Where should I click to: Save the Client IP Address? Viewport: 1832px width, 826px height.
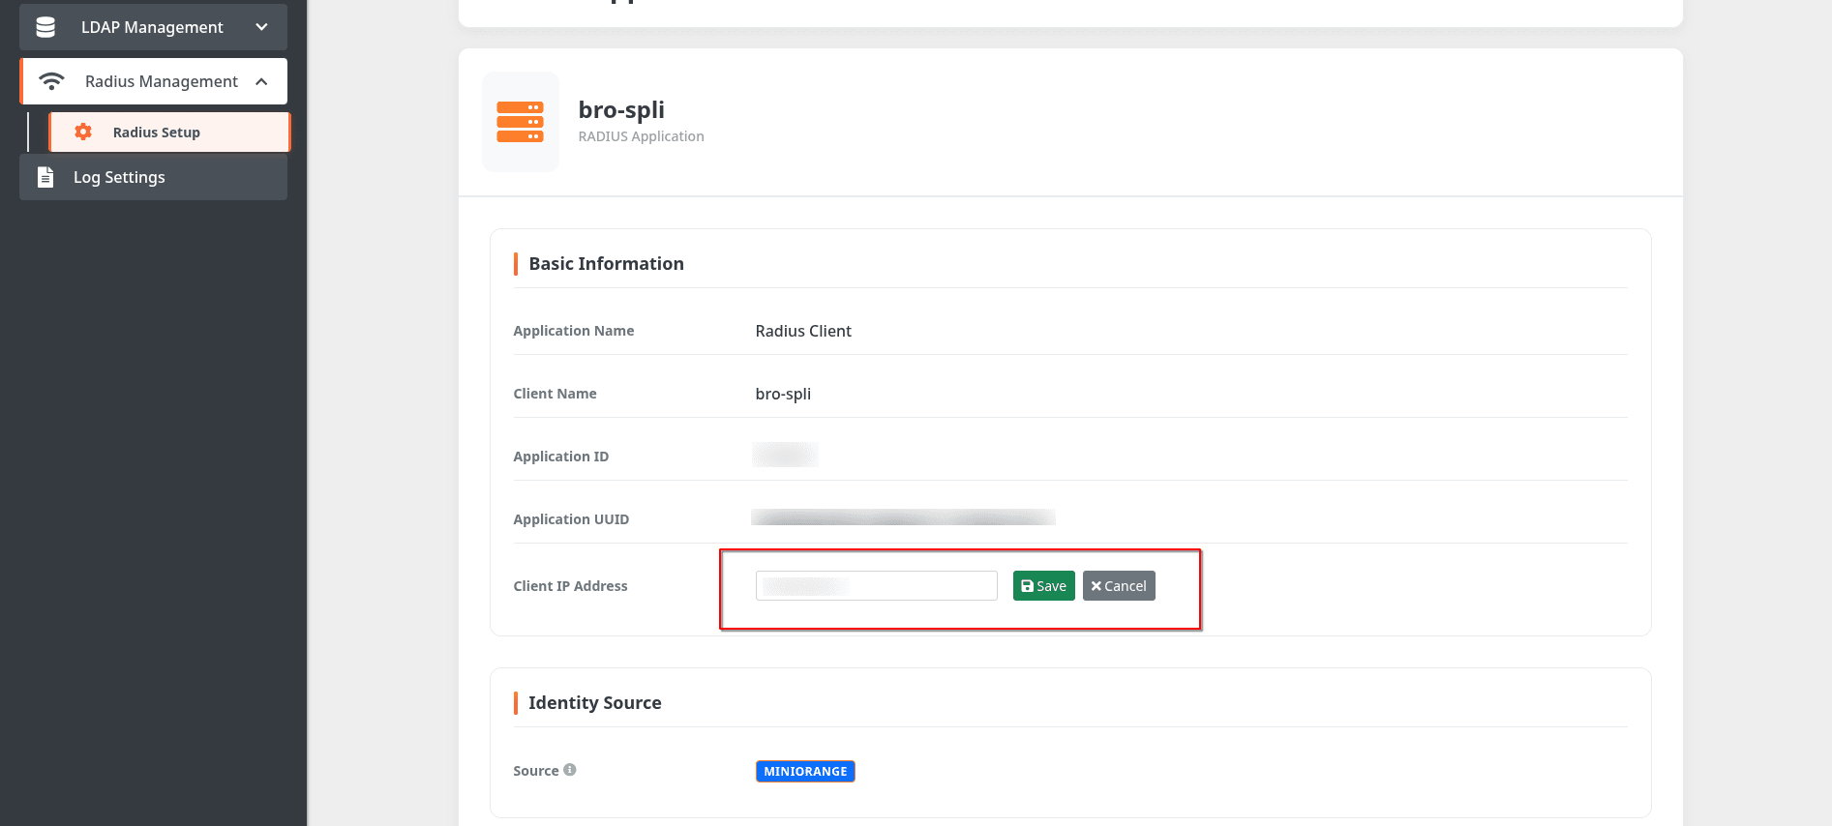pos(1043,586)
